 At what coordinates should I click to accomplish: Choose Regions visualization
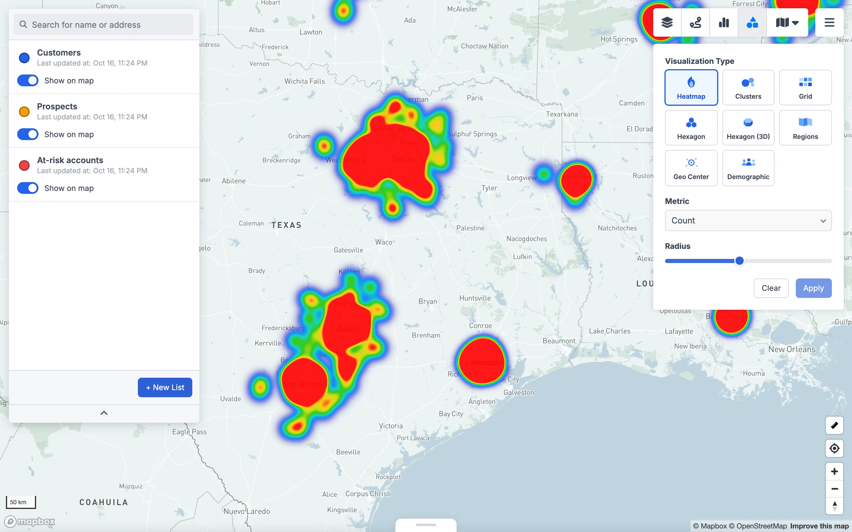pyautogui.click(x=806, y=128)
